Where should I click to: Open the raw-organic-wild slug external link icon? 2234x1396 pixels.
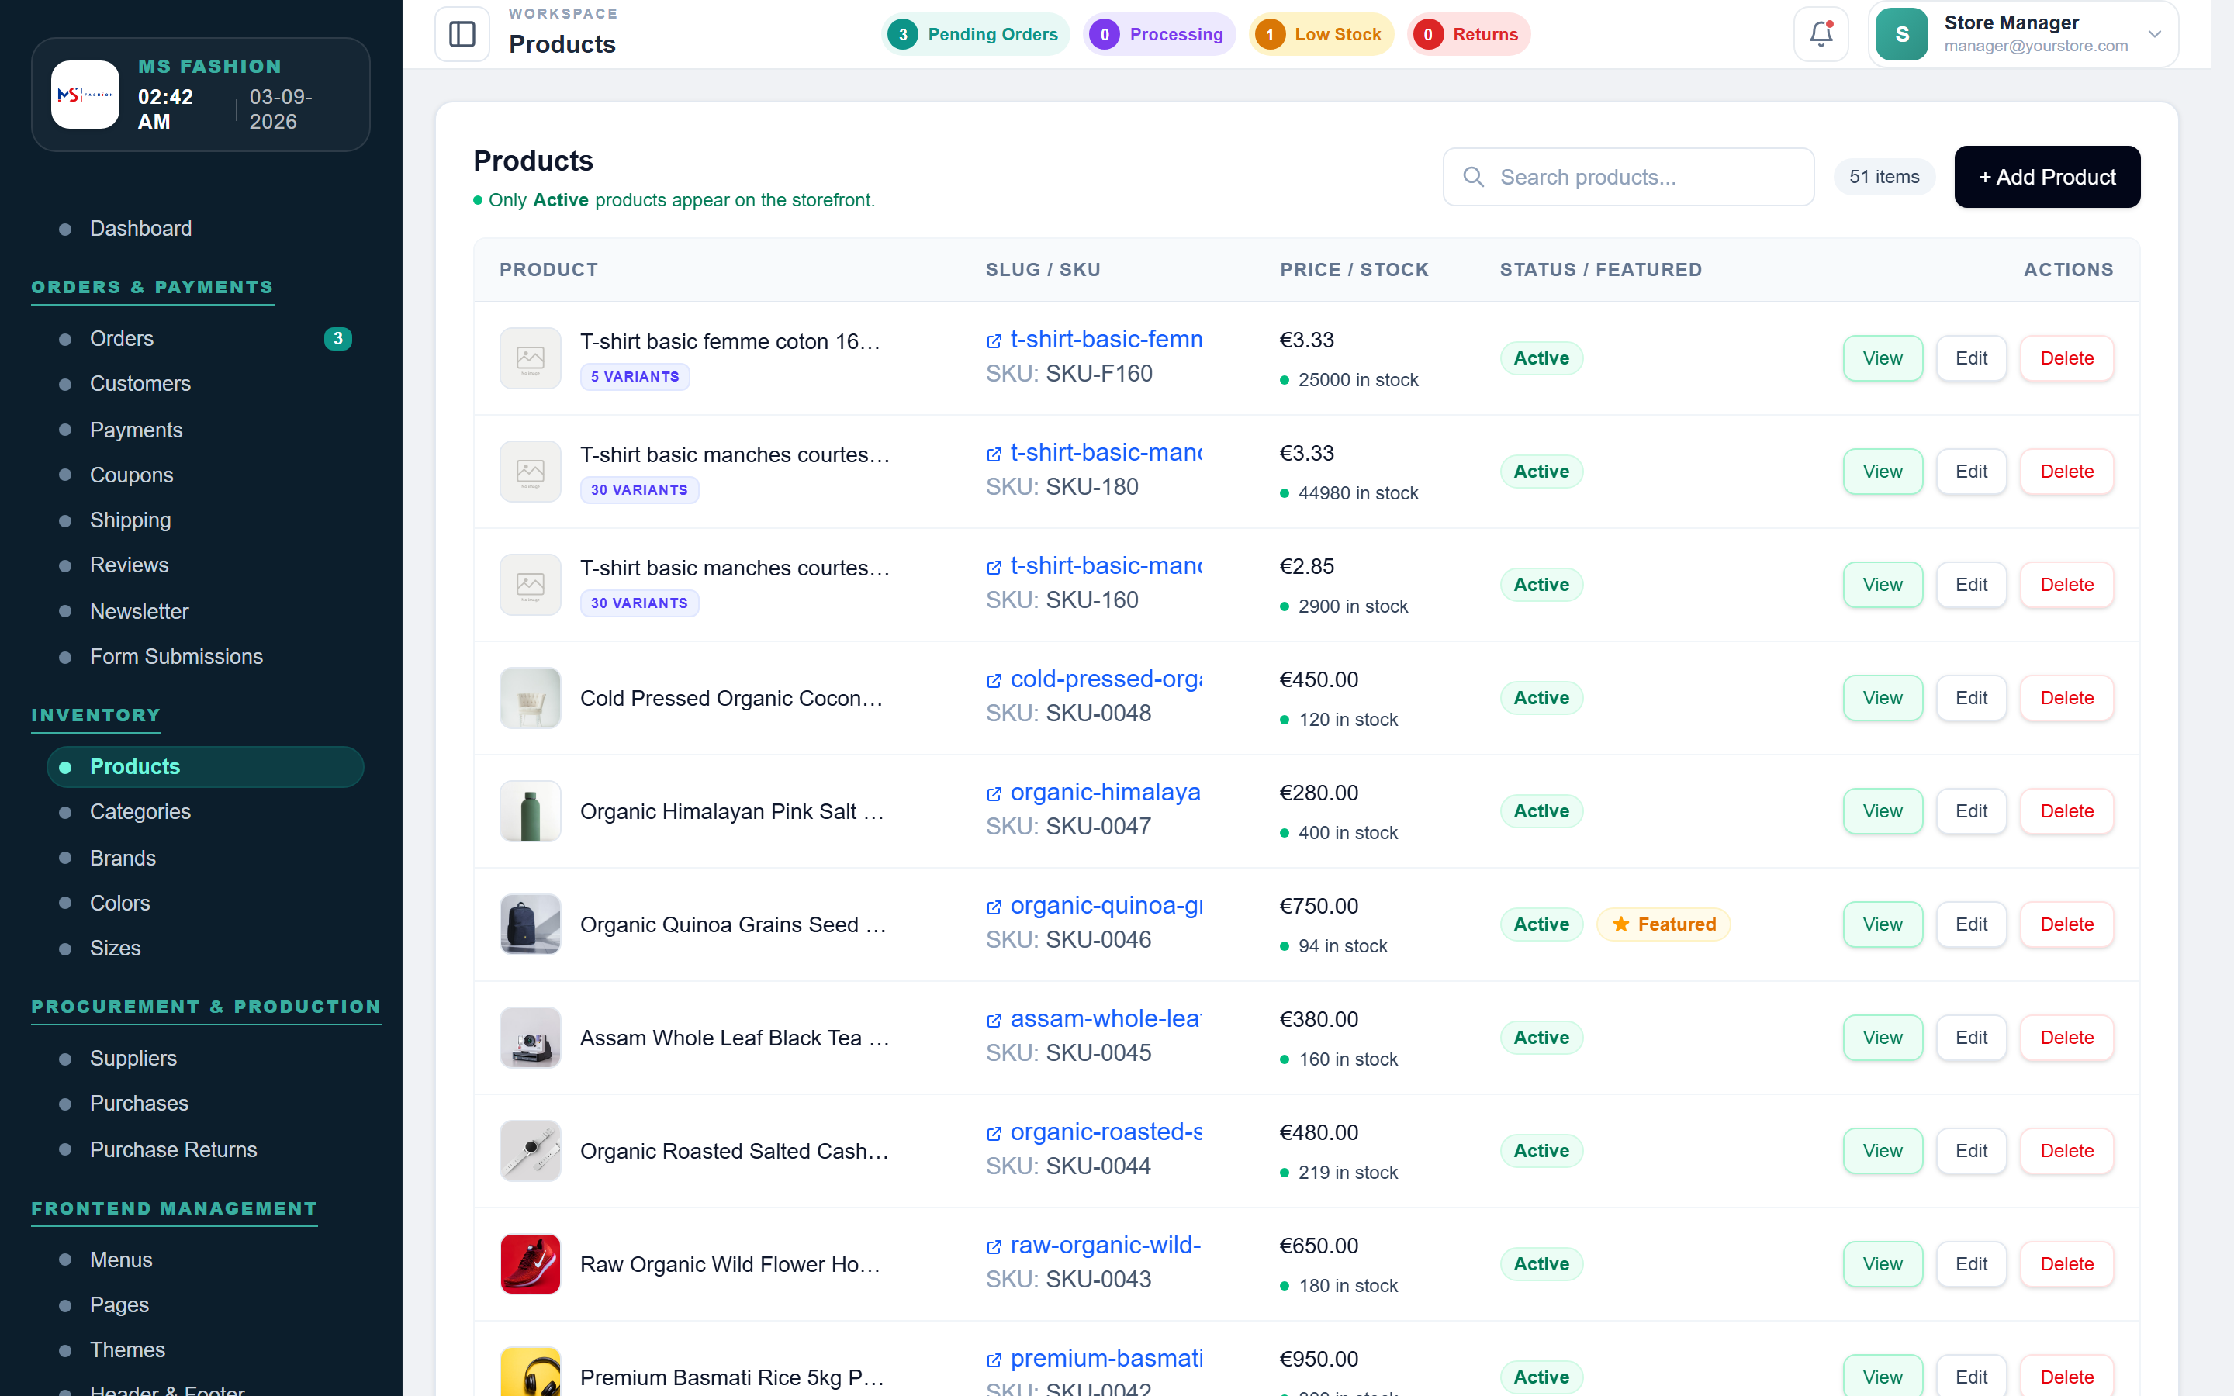tap(994, 1246)
